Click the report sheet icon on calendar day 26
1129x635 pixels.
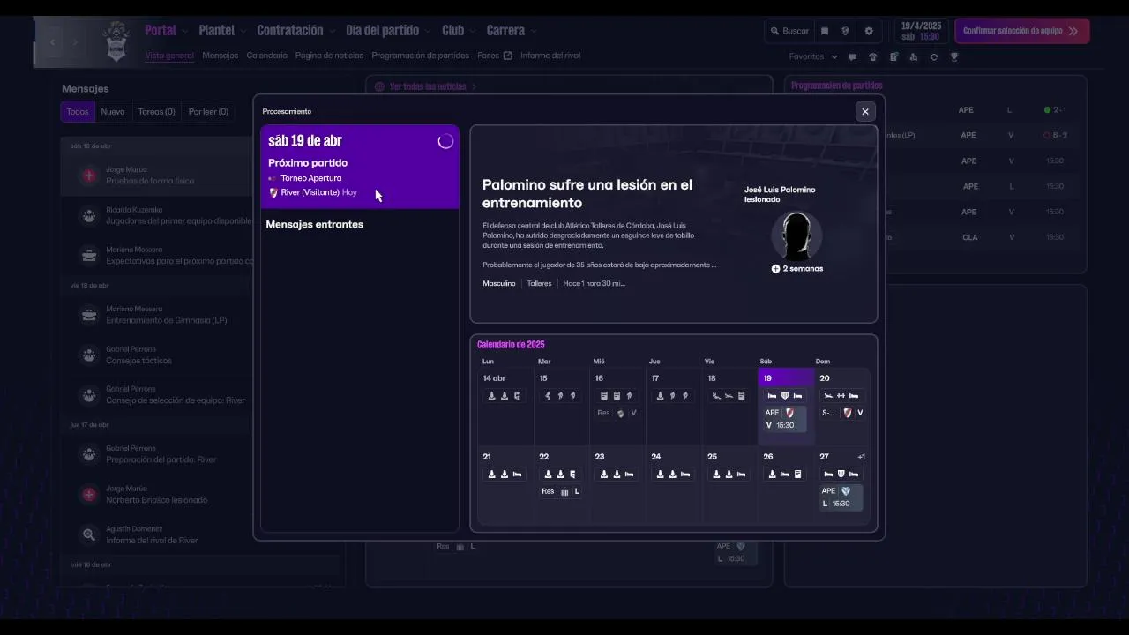[x=797, y=474]
